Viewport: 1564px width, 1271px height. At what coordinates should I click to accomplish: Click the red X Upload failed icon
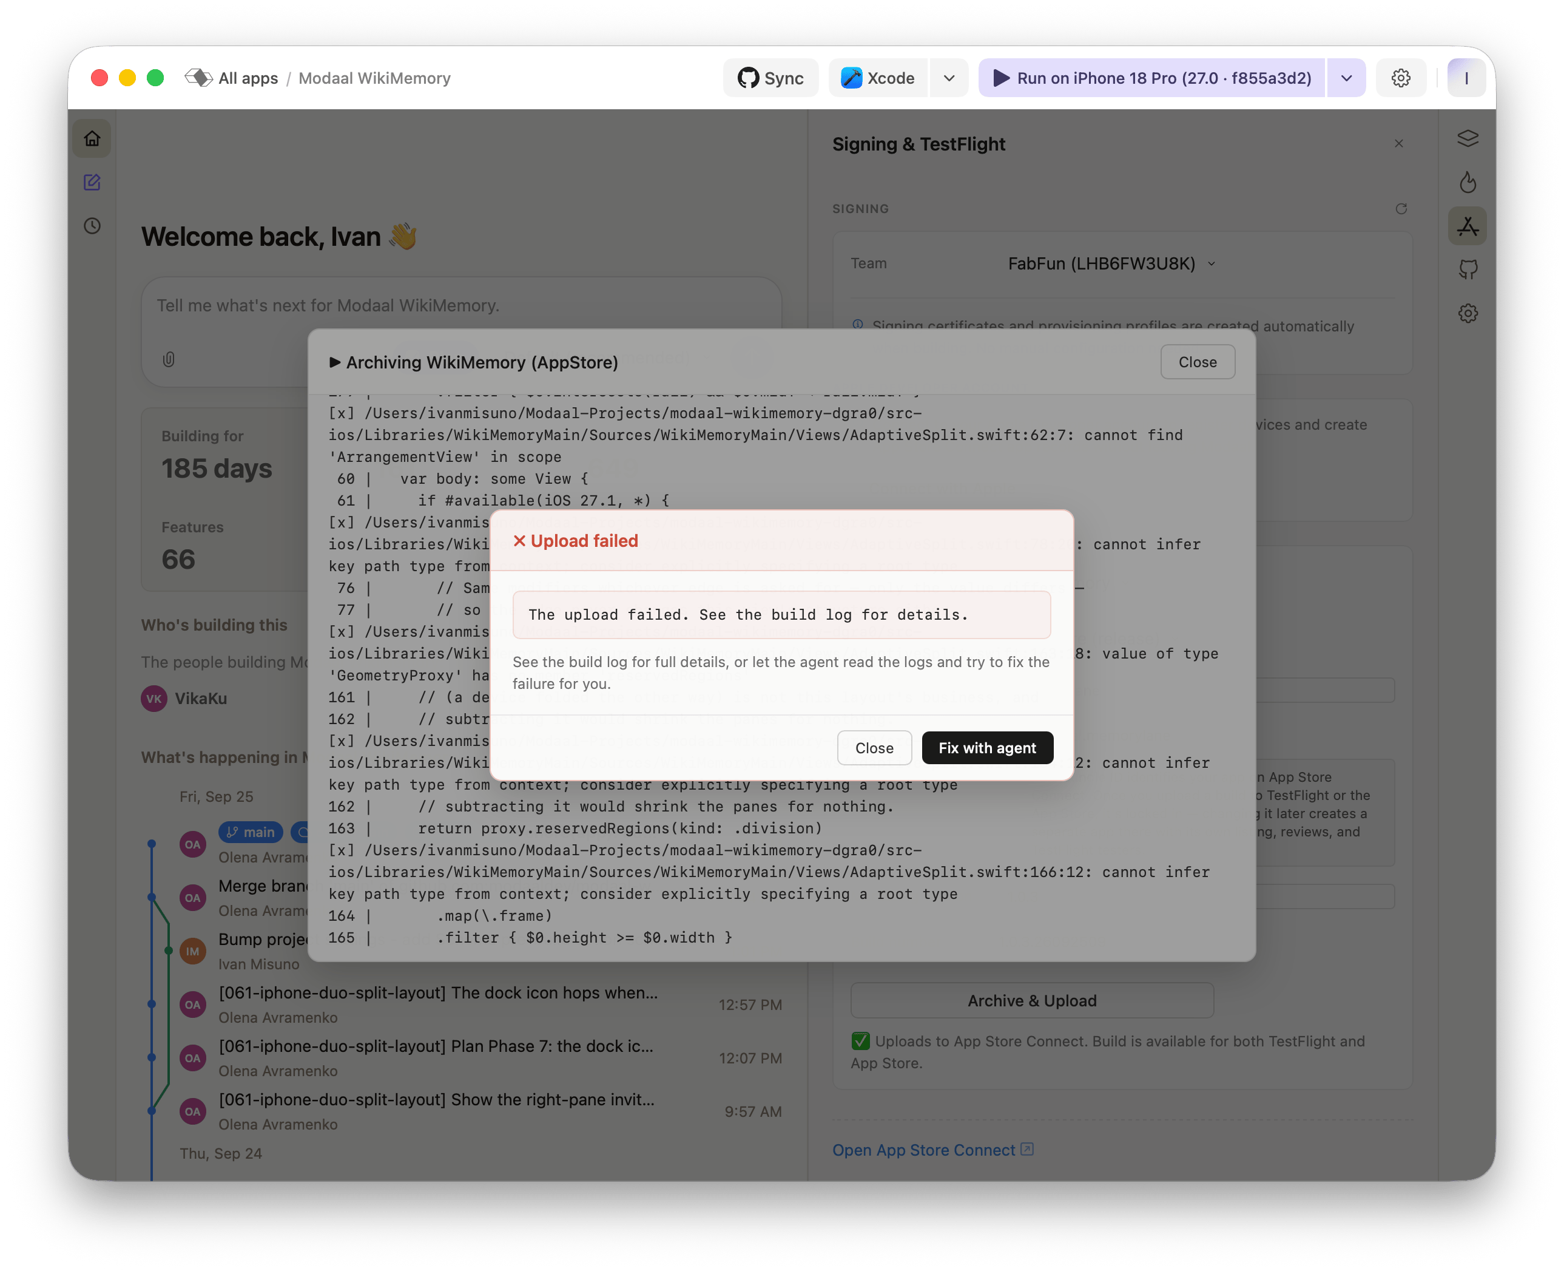click(520, 541)
